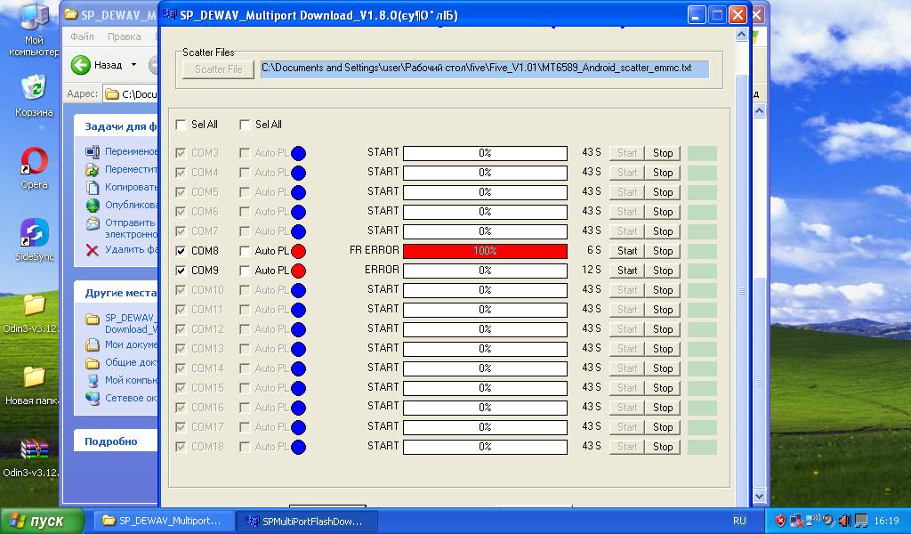Click the green Назад back arrow
911x534 pixels.
[x=81, y=65]
